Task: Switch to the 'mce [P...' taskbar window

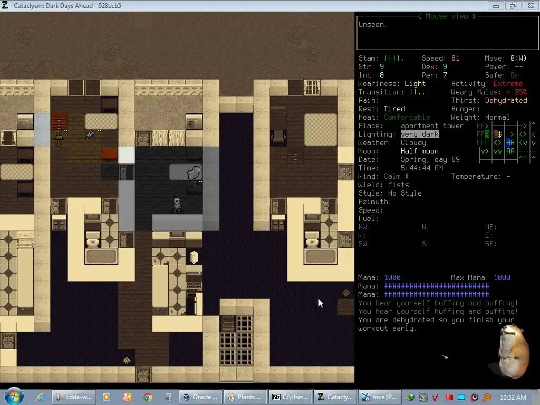Action: (x=380, y=397)
